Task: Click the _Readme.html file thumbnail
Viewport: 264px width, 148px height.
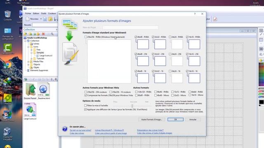Action: [44, 91]
